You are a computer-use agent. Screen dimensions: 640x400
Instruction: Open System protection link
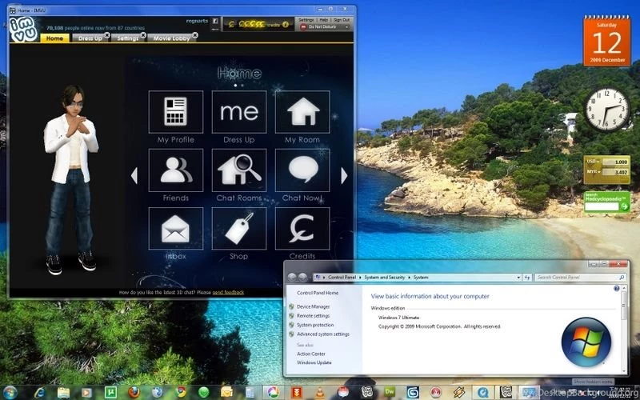pyautogui.click(x=315, y=325)
